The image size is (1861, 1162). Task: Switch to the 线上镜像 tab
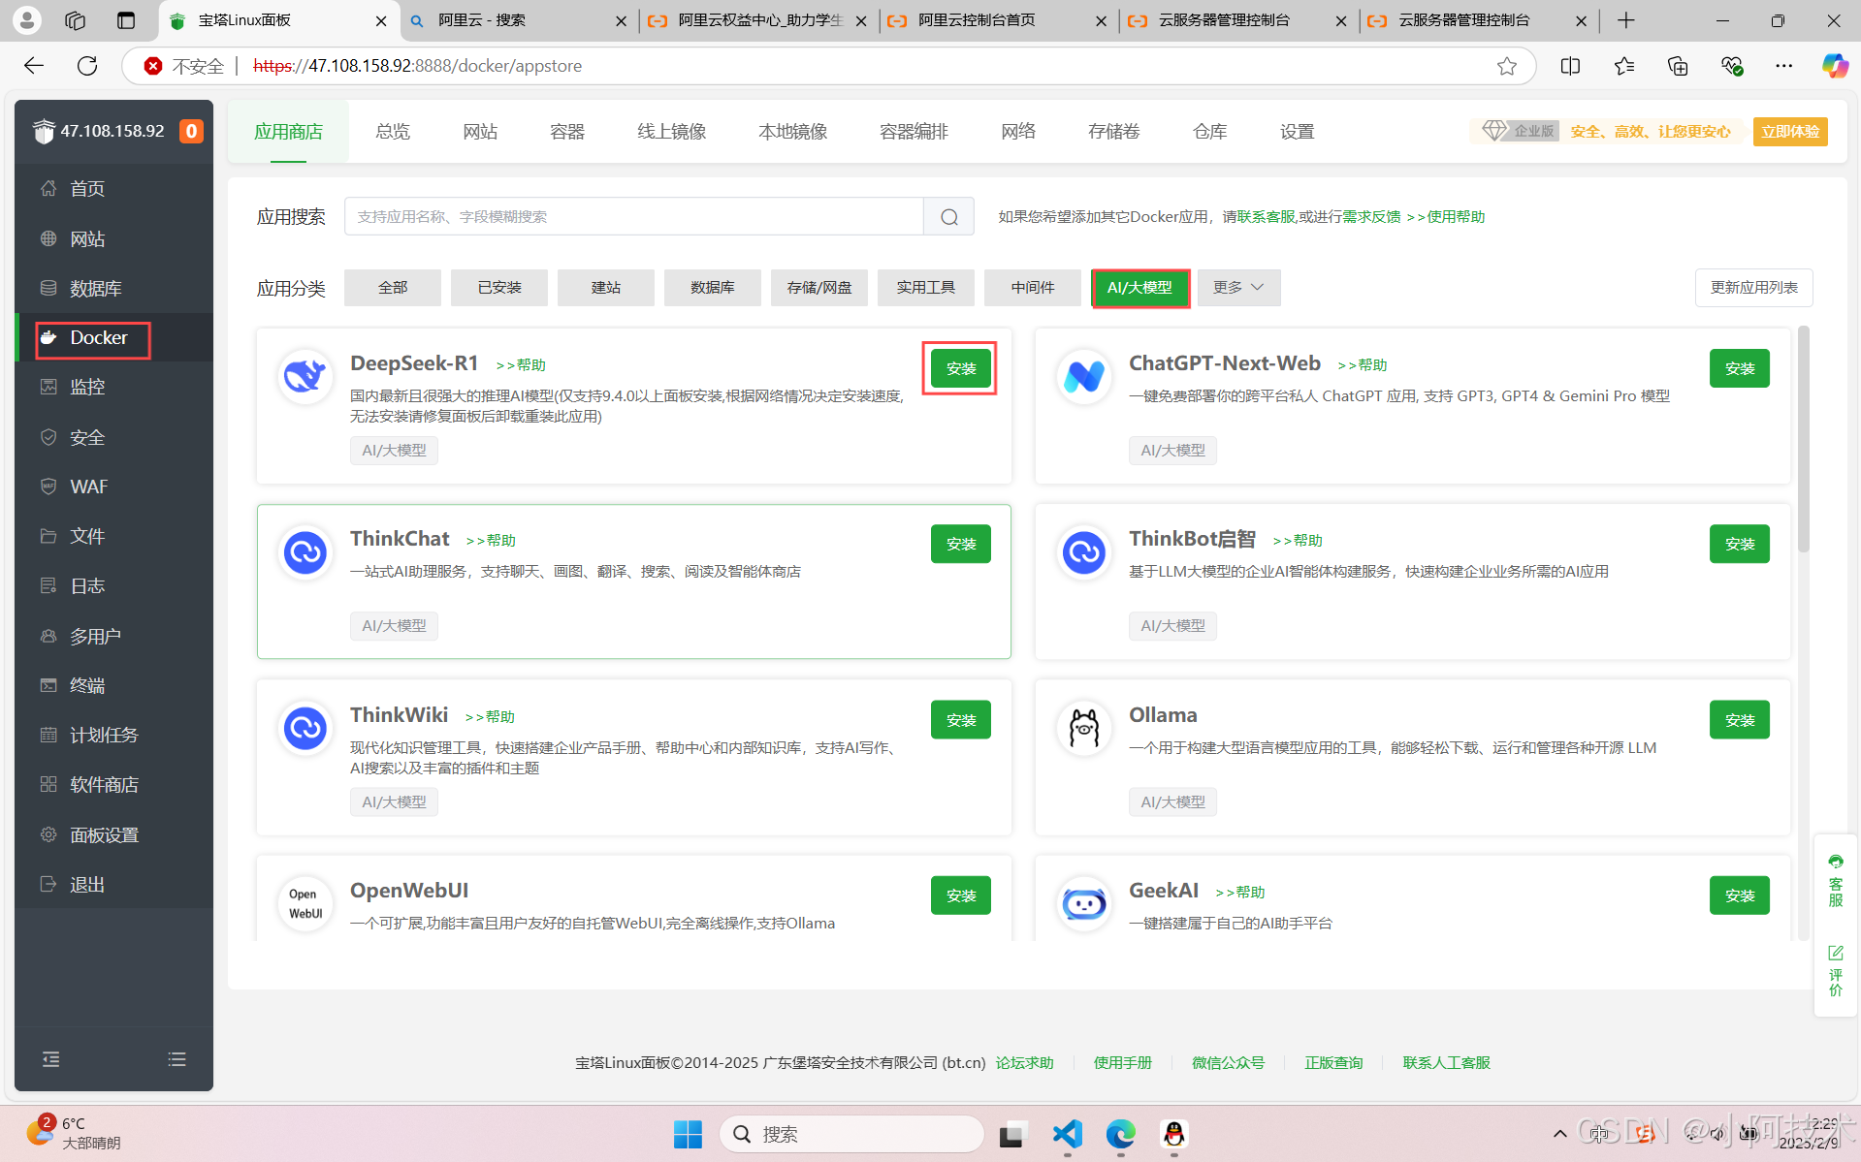[x=671, y=131]
